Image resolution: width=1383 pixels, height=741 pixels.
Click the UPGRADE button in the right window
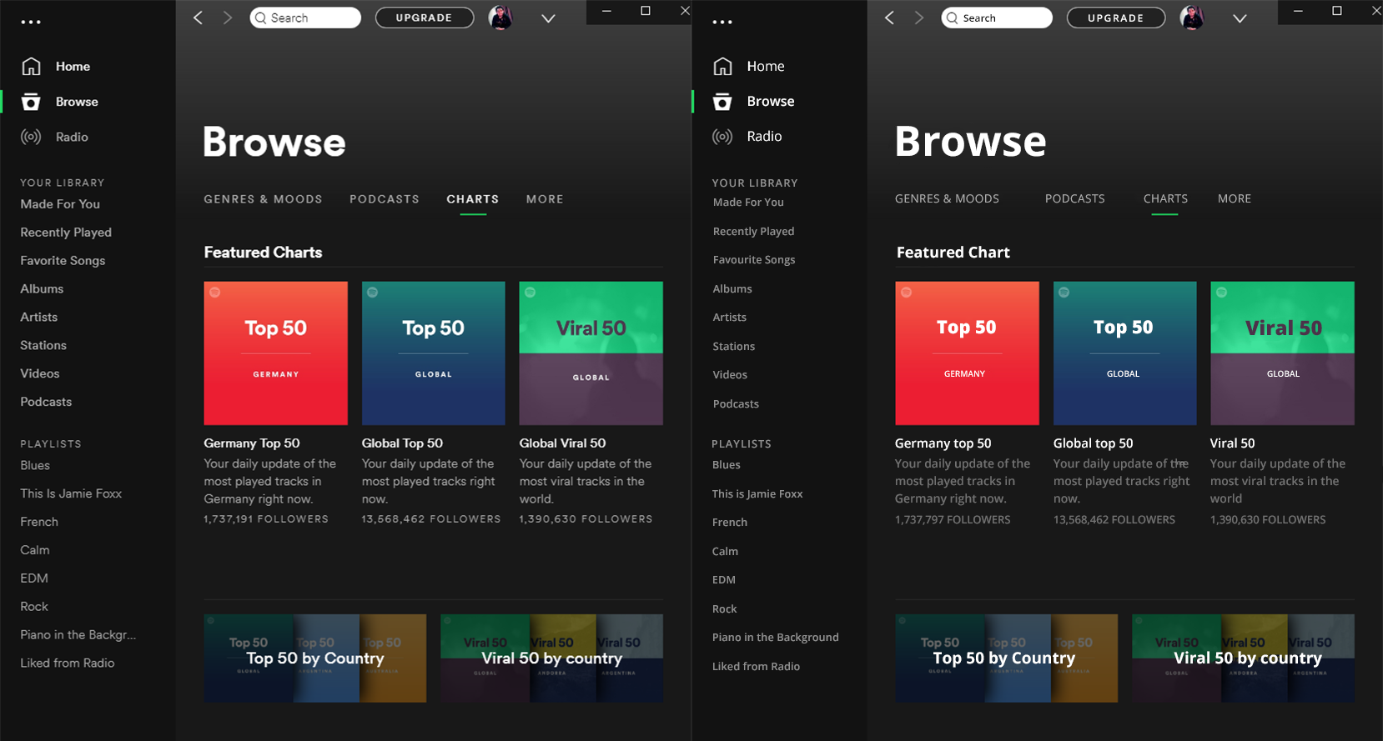tap(1115, 18)
